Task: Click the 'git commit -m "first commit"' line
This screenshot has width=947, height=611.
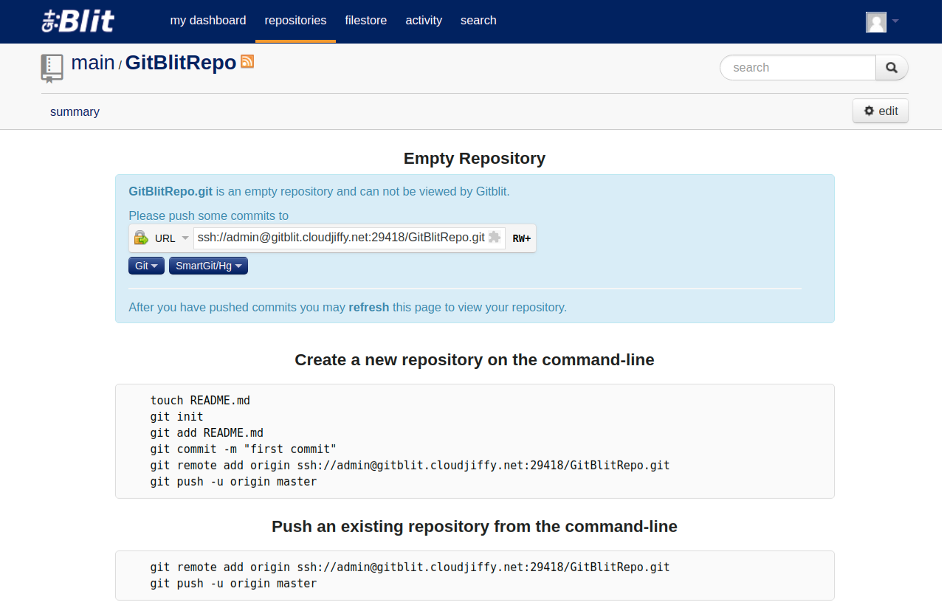Action: [x=243, y=449]
